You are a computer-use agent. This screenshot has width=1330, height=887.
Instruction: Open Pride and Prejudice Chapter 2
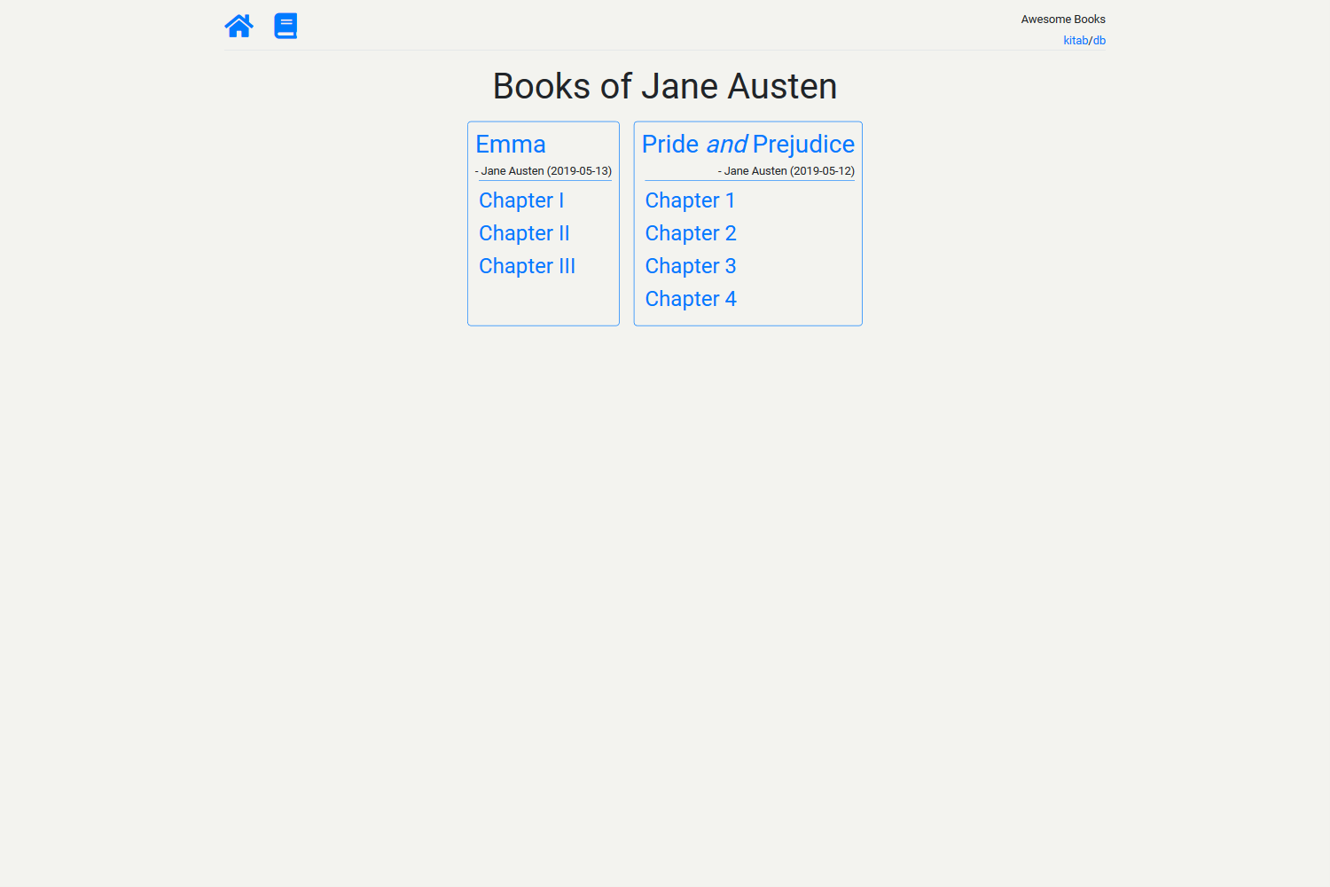691,233
